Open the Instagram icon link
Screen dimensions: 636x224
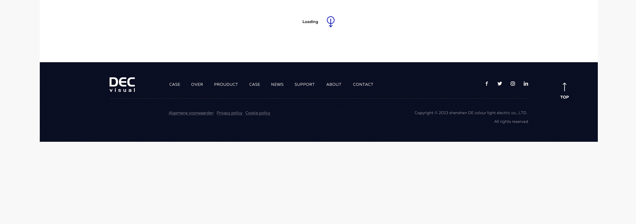[x=513, y=84]
